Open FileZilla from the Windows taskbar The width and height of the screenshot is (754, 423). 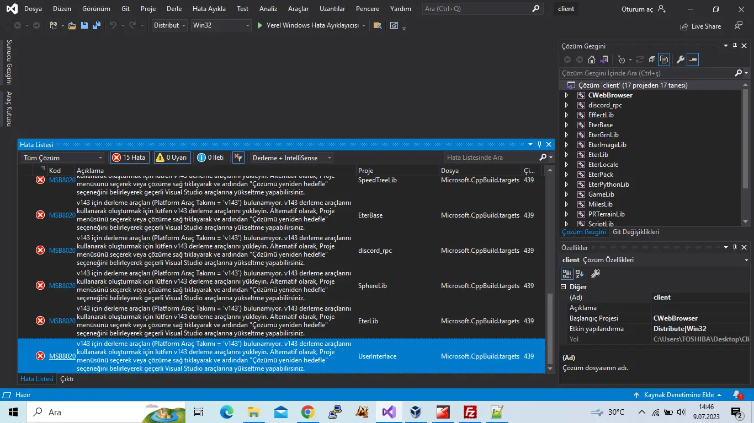tap(470, 412)
